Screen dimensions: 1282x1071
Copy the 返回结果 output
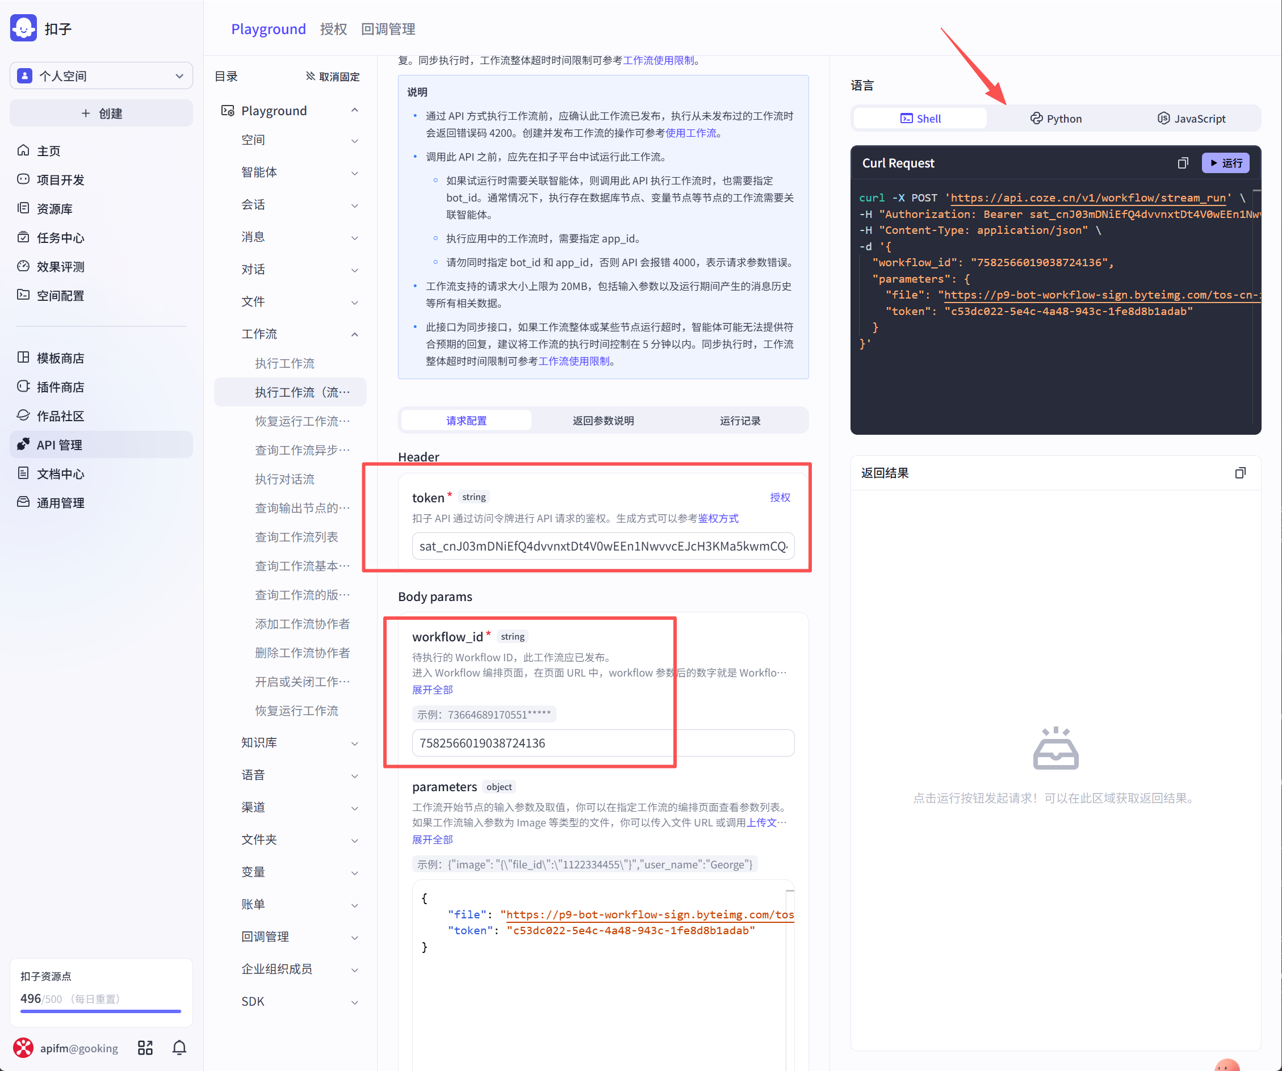coord(1240,473)
